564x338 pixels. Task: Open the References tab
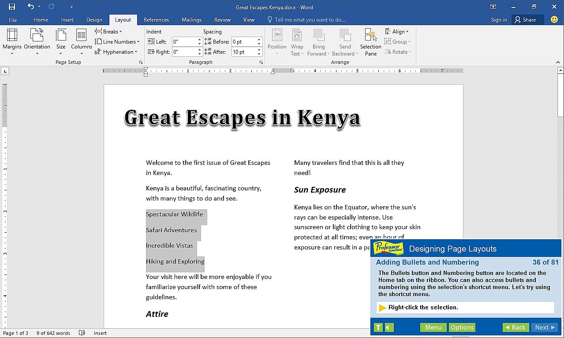156,20
